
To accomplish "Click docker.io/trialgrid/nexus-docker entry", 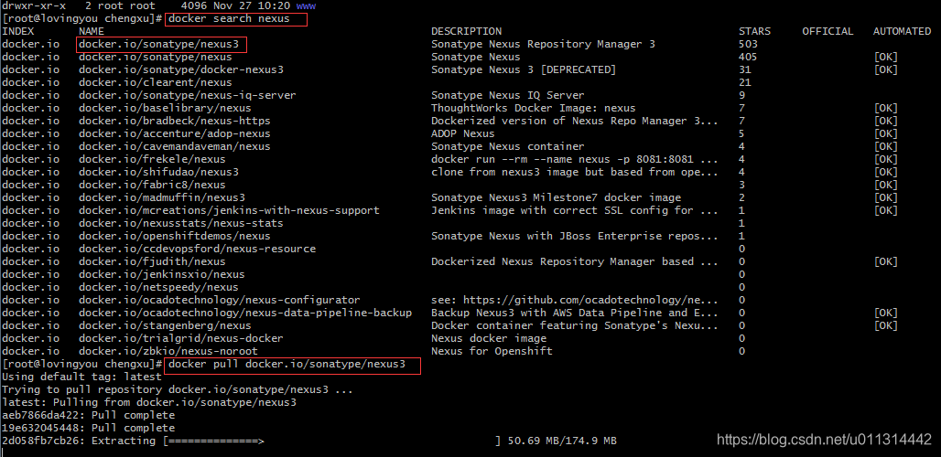I will (x=180, y=338).
